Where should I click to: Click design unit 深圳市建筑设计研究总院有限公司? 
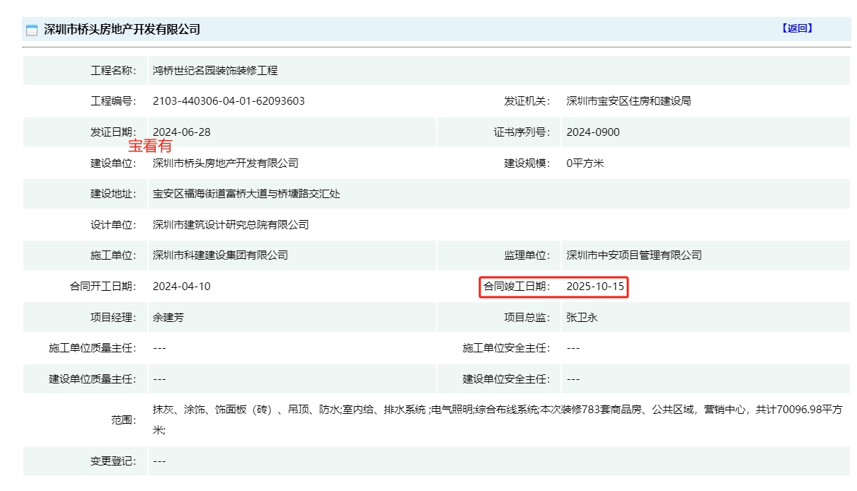point(231,225)
